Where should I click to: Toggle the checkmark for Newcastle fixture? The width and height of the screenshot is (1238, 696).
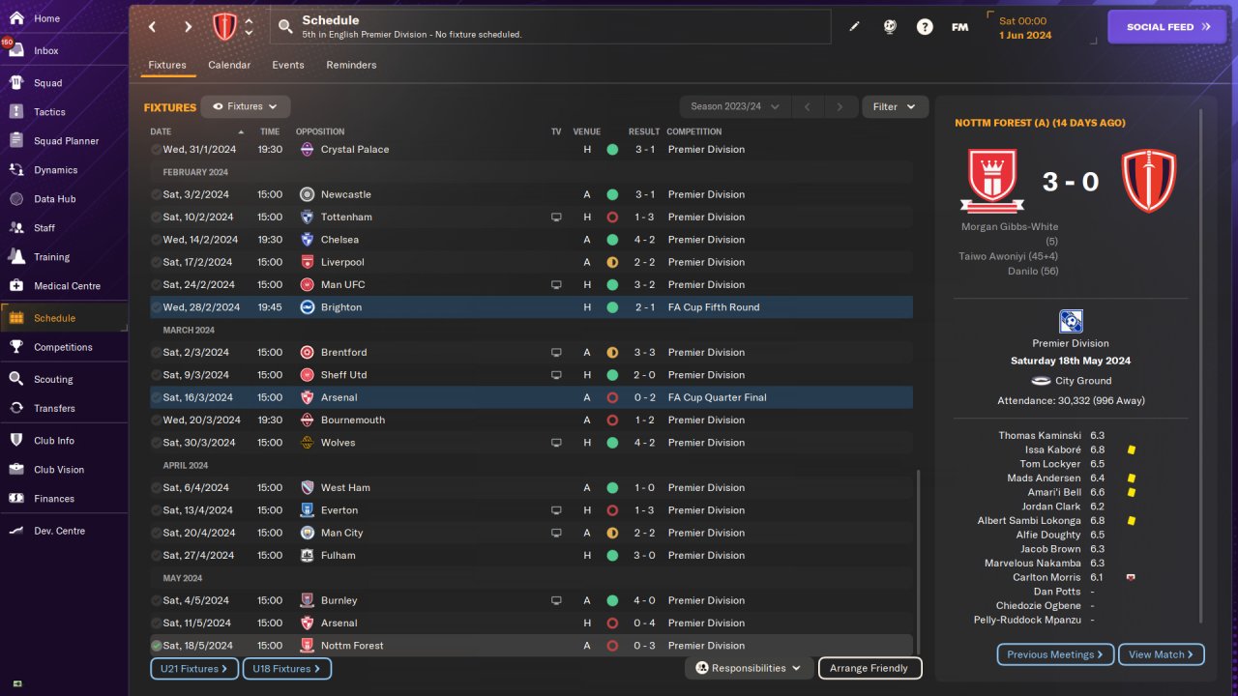click(157, 194)
